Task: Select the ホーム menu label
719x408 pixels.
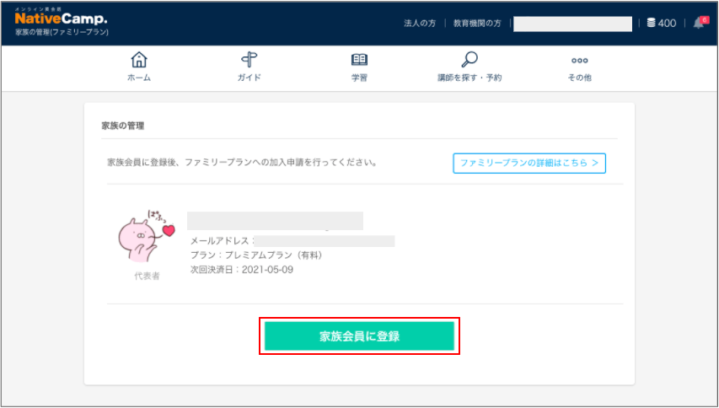Action: [x=139, y=78]
